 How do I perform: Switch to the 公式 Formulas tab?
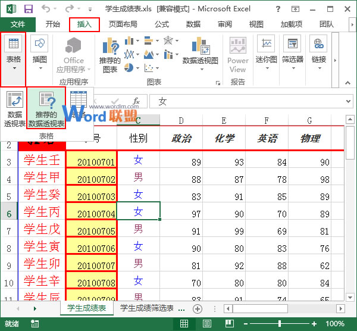pyautogui.click(x=162, y=24)
